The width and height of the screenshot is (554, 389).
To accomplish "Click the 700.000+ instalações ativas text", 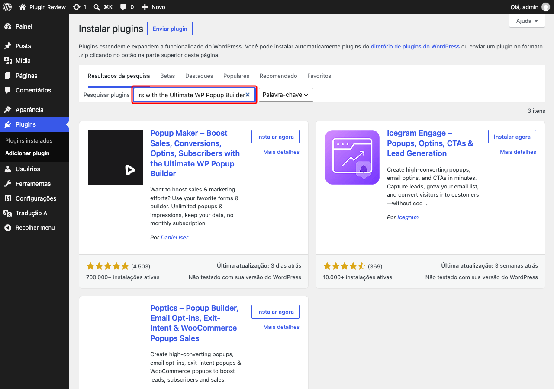I will coord(123,277).
